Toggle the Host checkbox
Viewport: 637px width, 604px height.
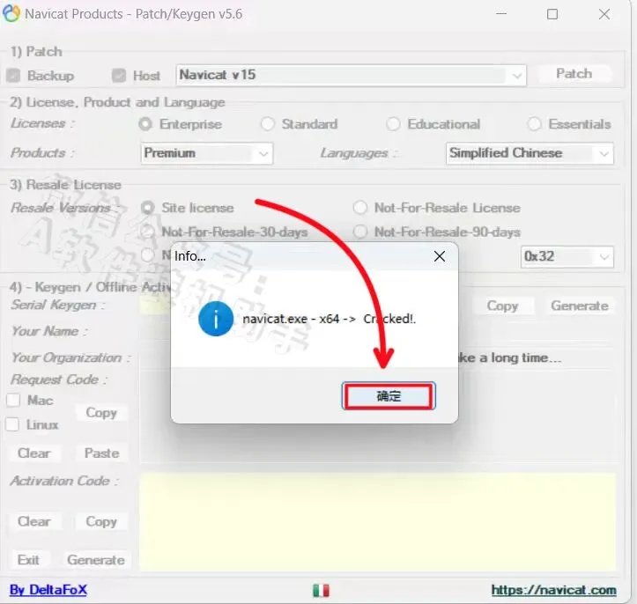point(119,76)
